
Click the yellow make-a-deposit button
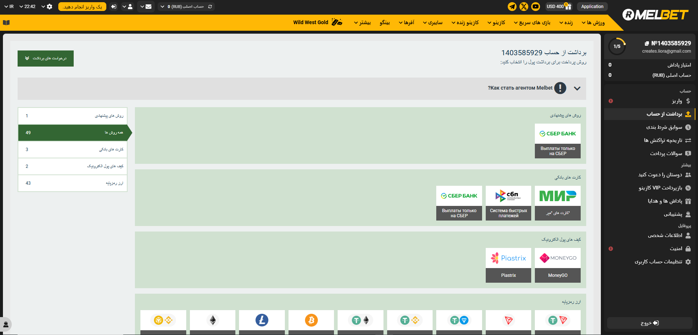pyautogui.click(x=82, y=7)
